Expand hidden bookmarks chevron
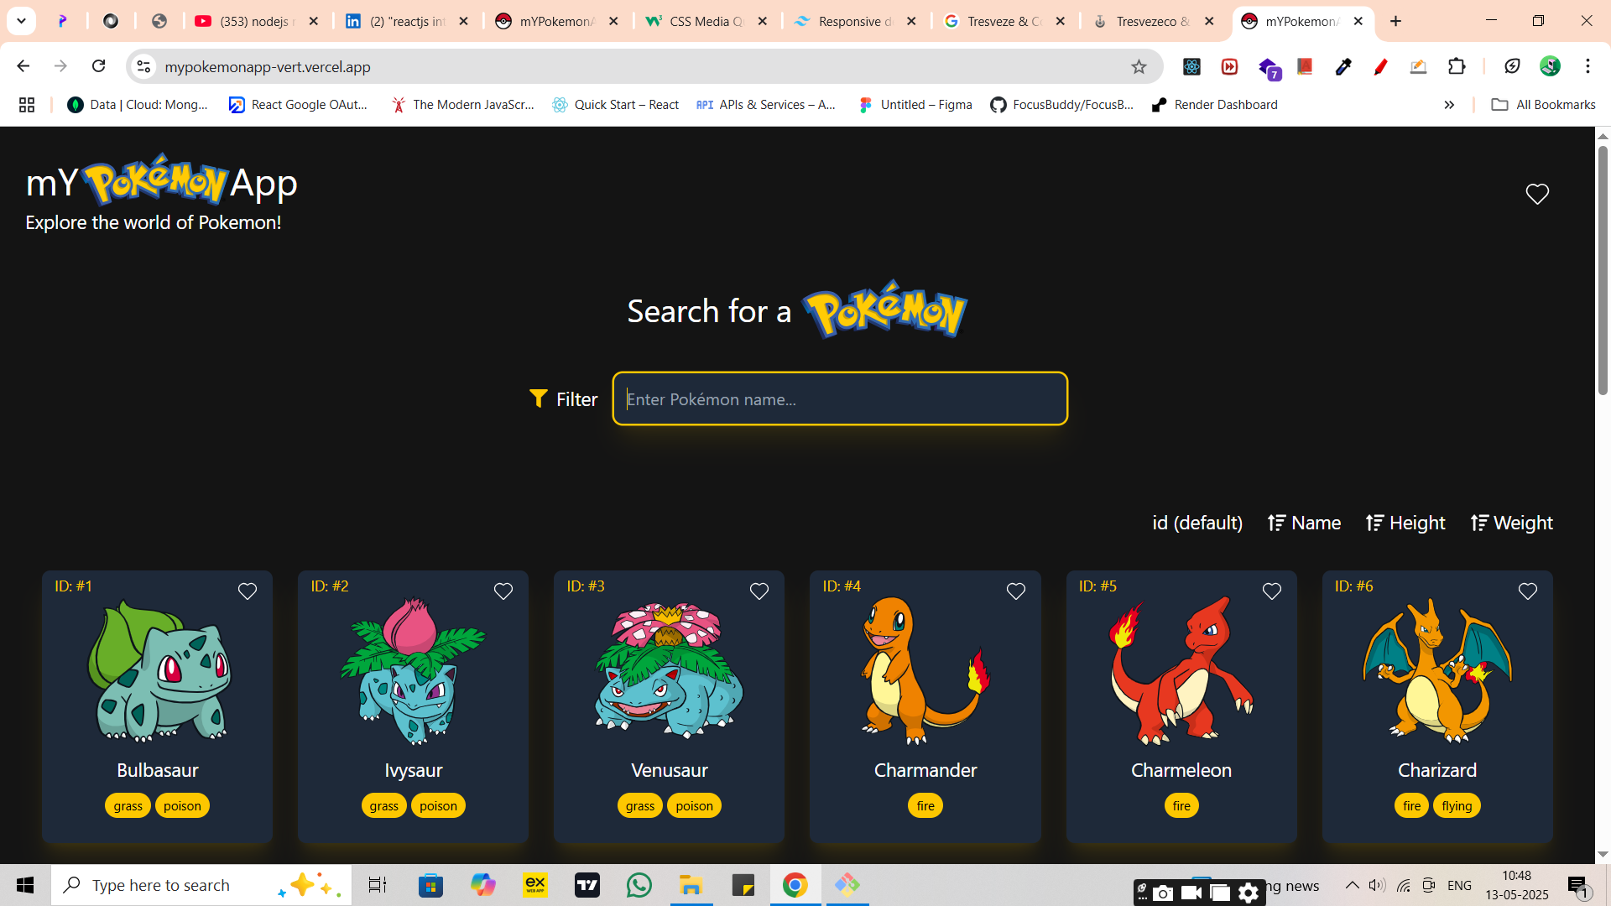Screen dimensions: 1611x906 coord(1449,105)
